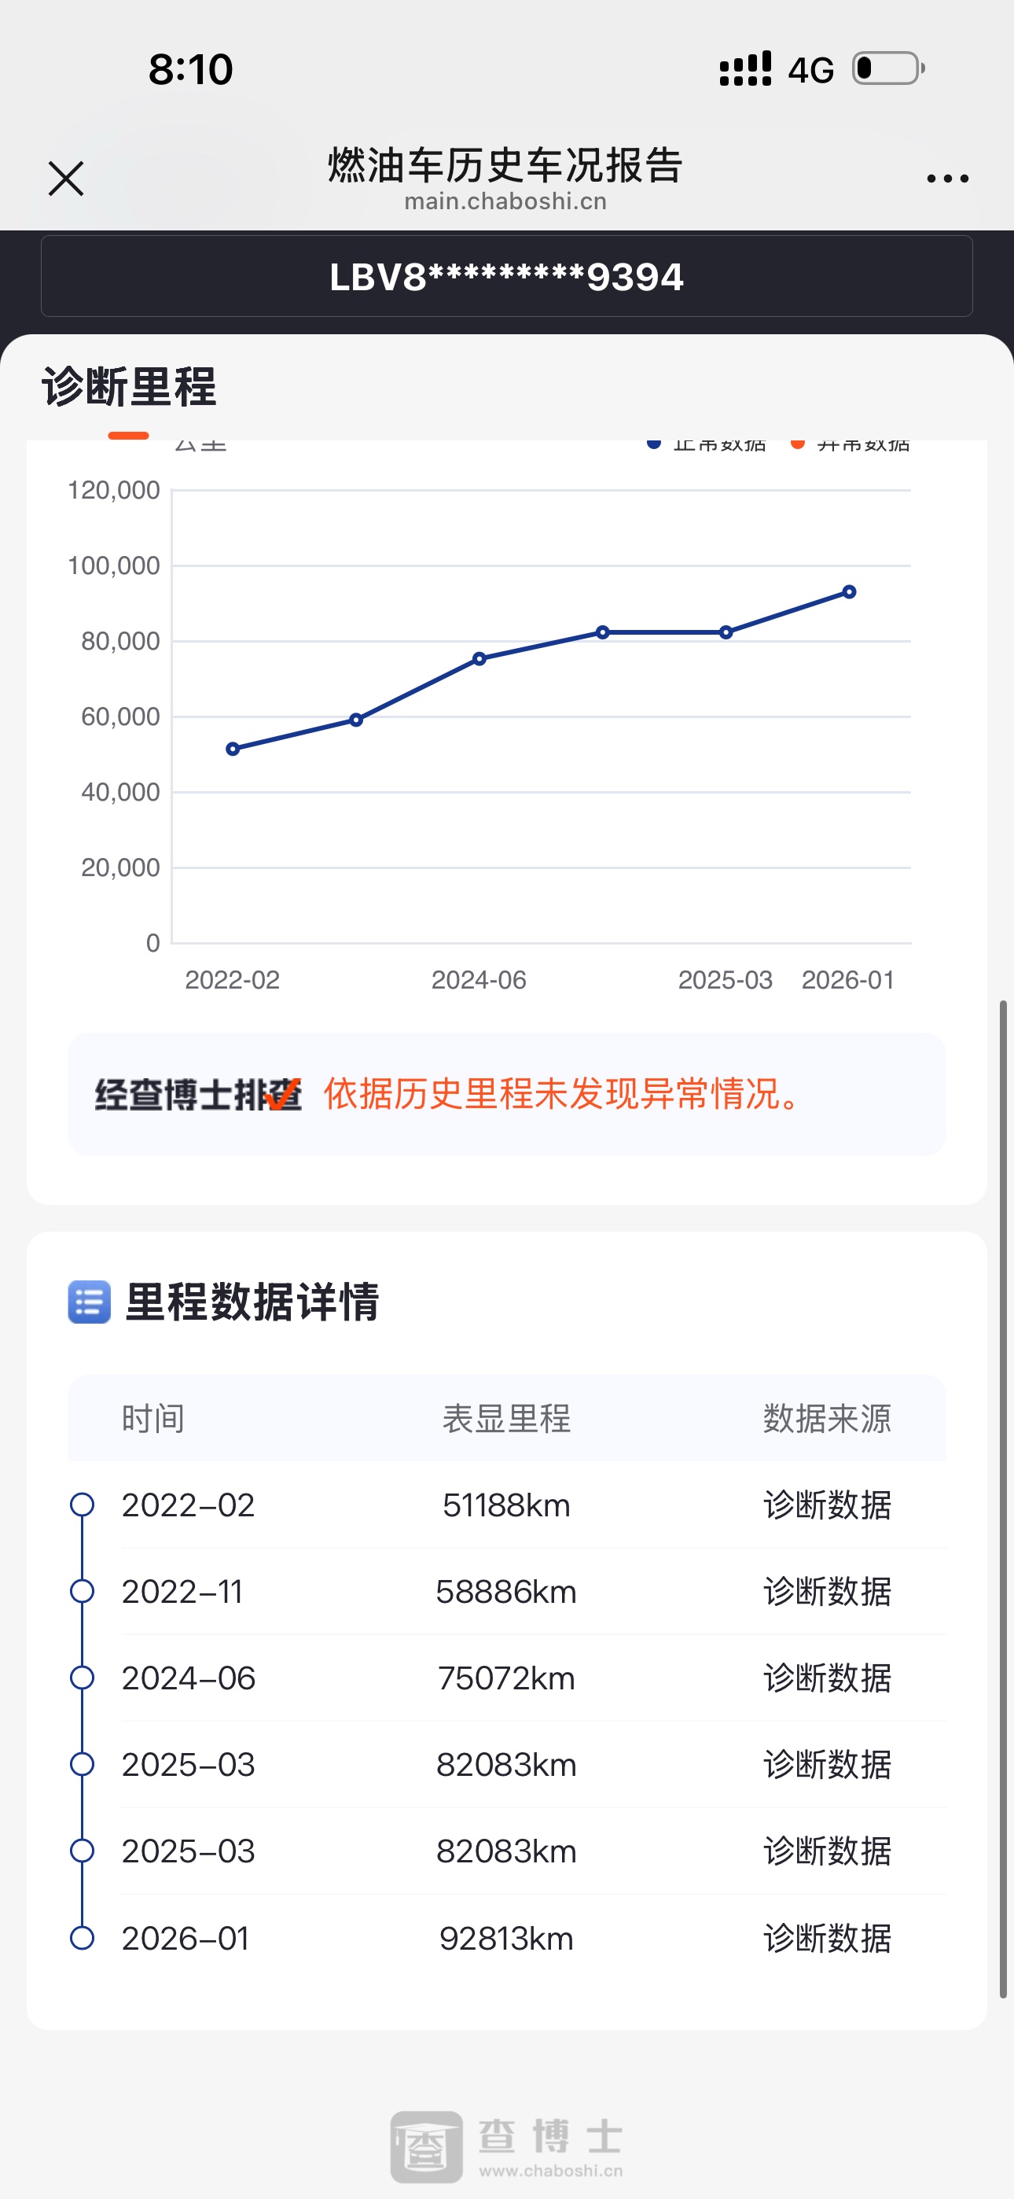The height and width of the screenshot is (2199, 1014).
Task: Select the 51188km mileage value
Action: [506, 1505]
